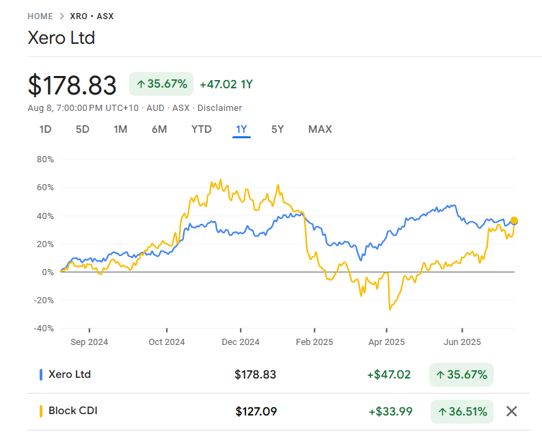Screen dimensions: 542x436
Task: Click the Apr 2025 axis label
Action: coord(386,342)
